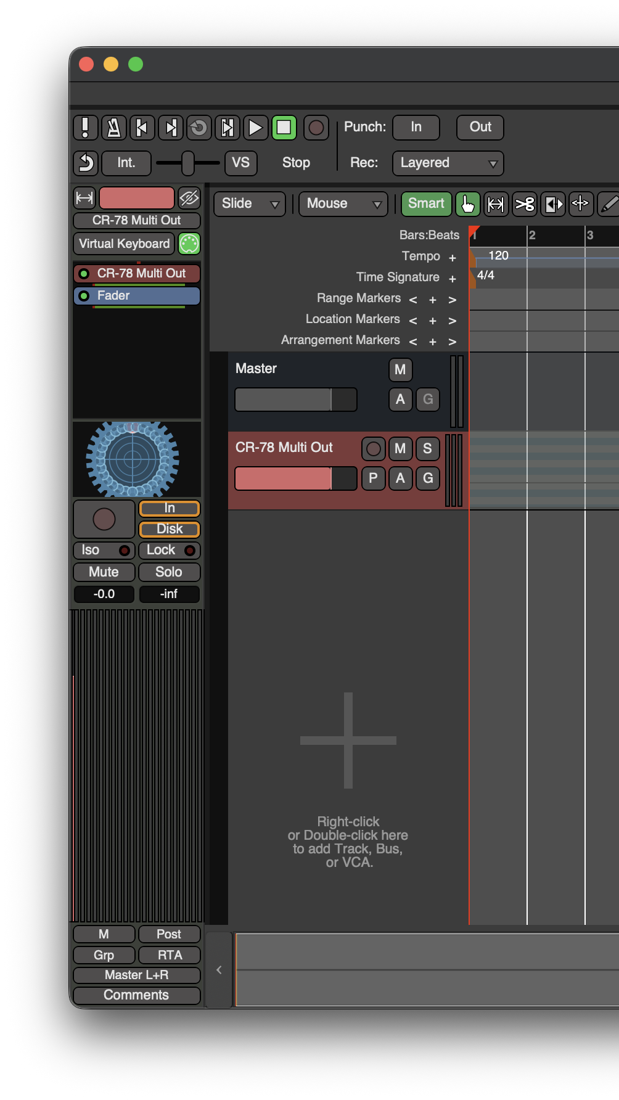The width and height of the screenshot is (619, 1100).
Task: Click the Virtual Keyboard button
Action: point(124,244)
